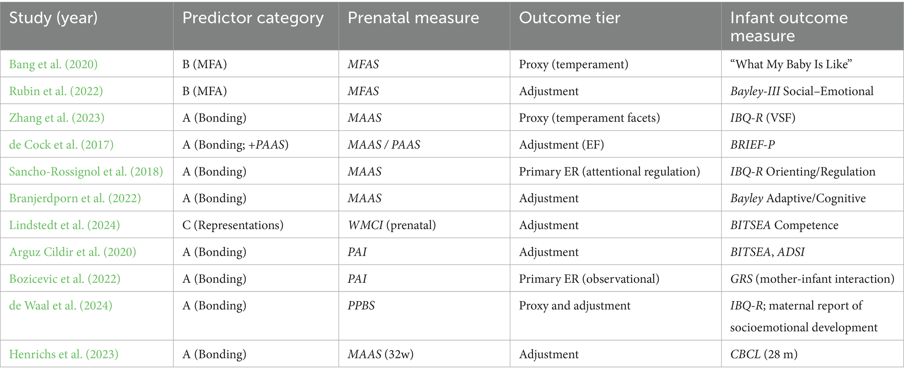Open the Bang et al. (2020) citation

click(53, 64)
